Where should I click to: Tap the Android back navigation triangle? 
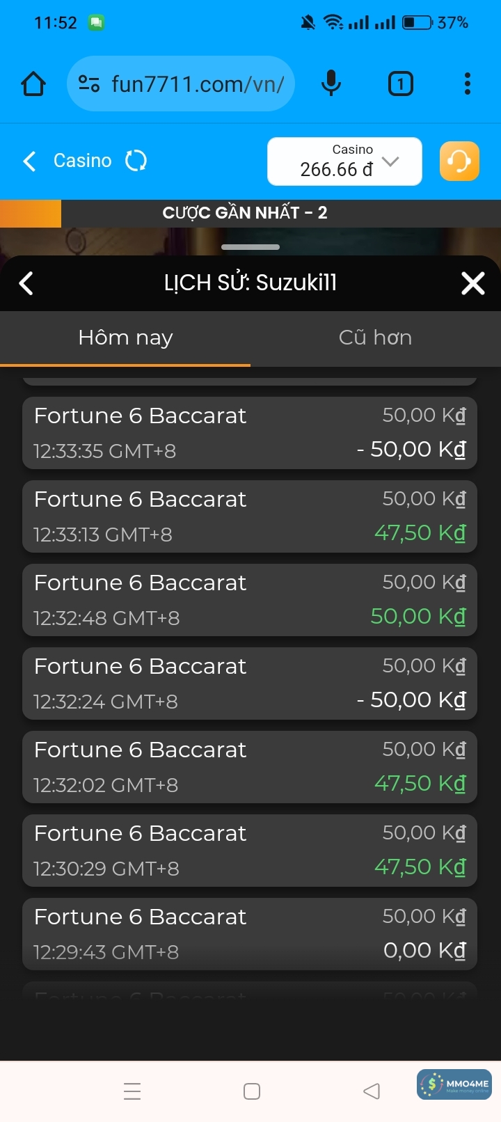372,1091
